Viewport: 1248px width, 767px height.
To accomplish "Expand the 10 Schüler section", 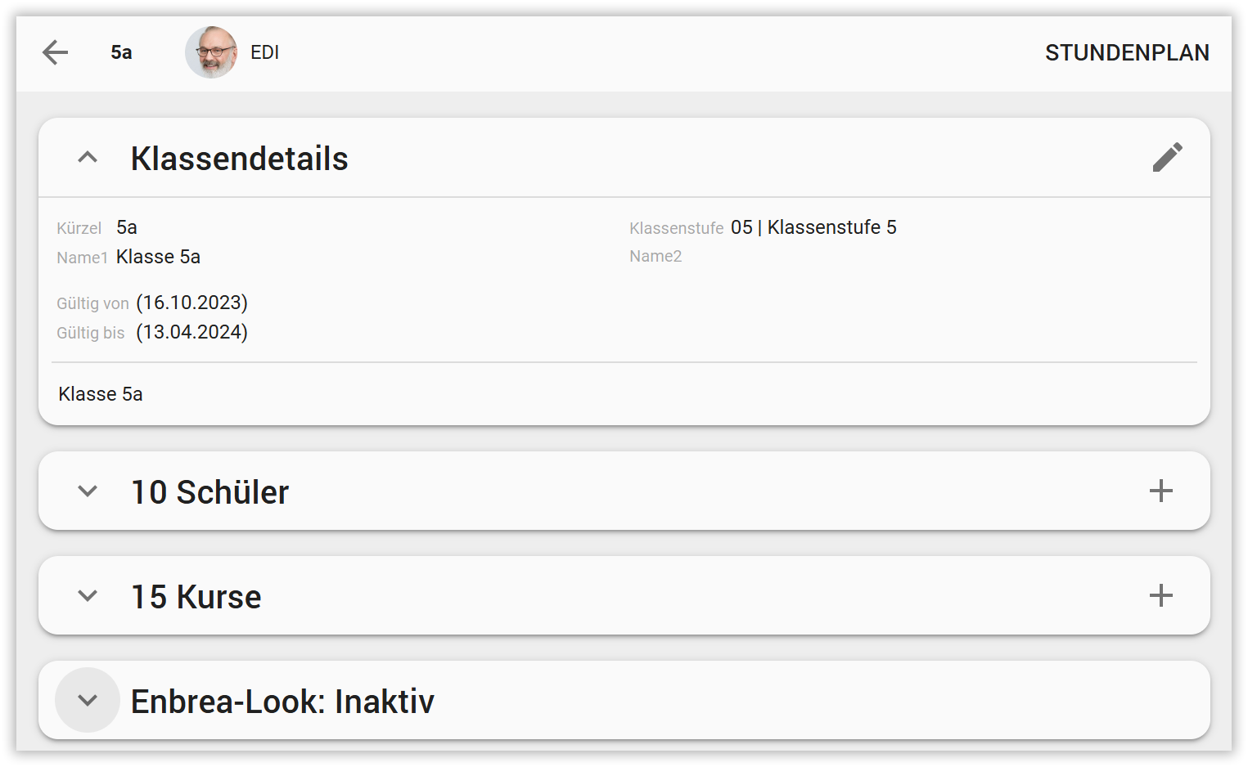I will coord(88,491).
